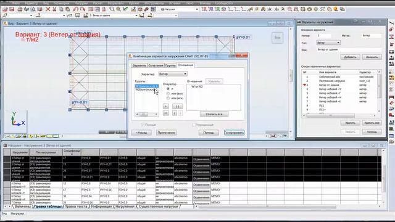Click the Номер input field
Image resolution: width=395 pixels, height=222 pixels.
click(x=323, y=36)
